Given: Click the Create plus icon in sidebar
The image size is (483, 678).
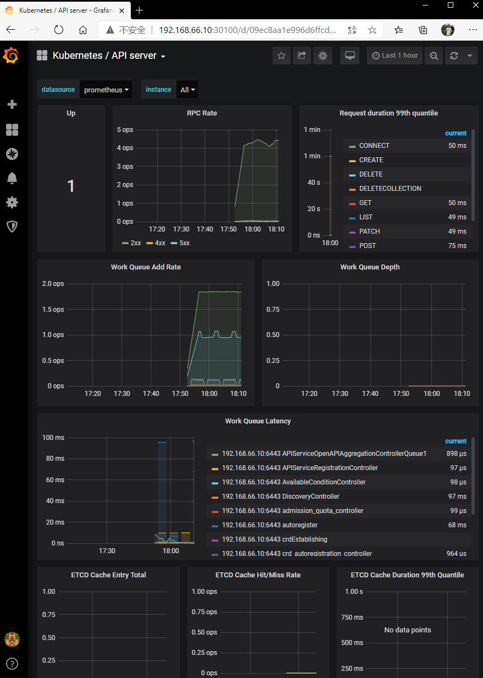Looking at the screenshot, I should coord(12,104).
